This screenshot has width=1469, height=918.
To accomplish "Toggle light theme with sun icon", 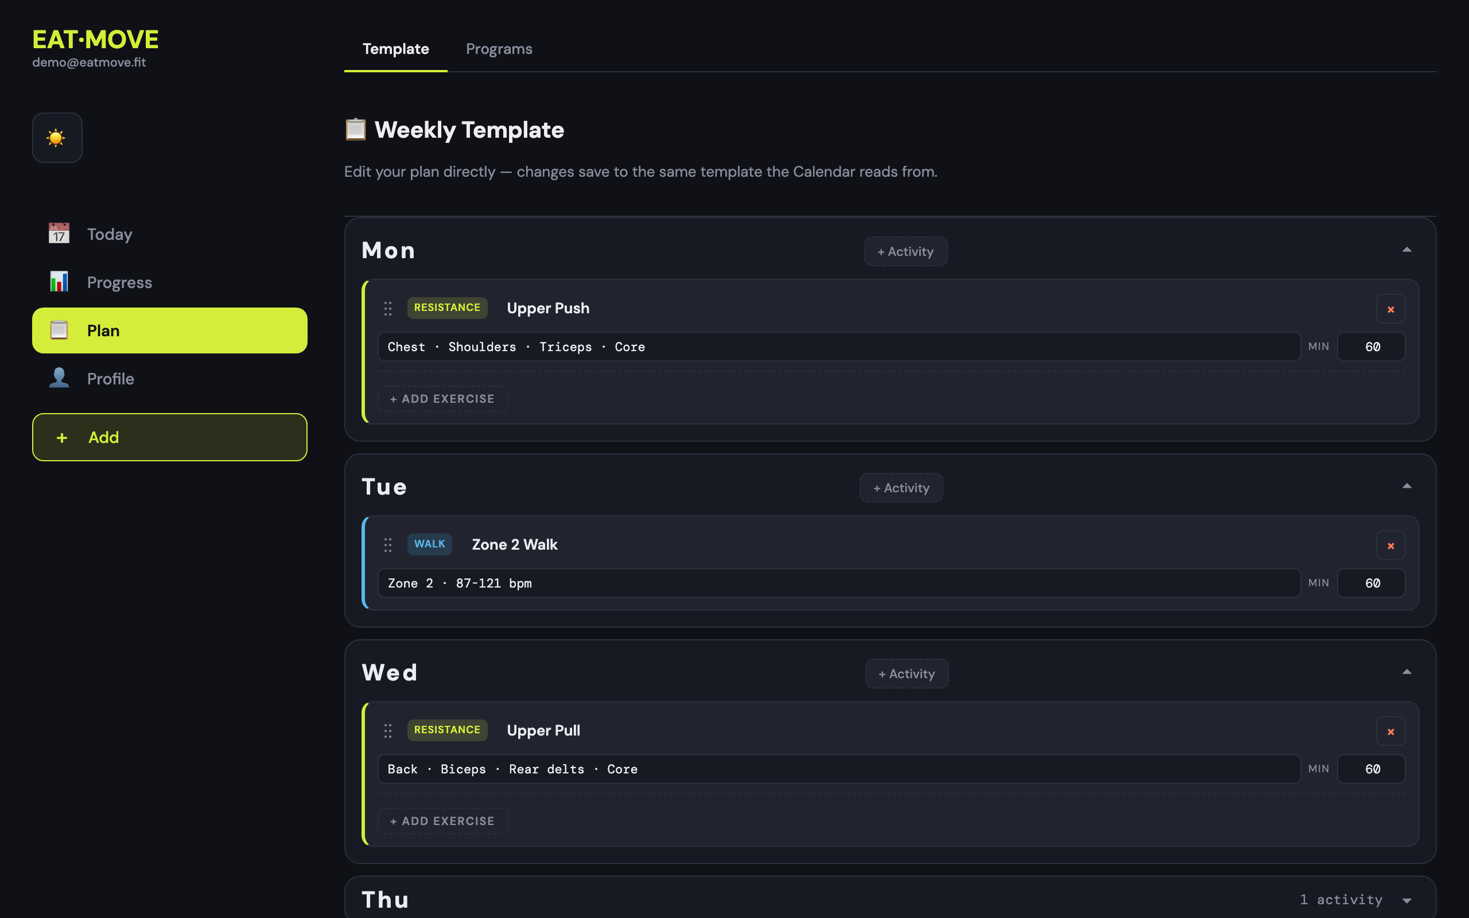I will point(57,138).
